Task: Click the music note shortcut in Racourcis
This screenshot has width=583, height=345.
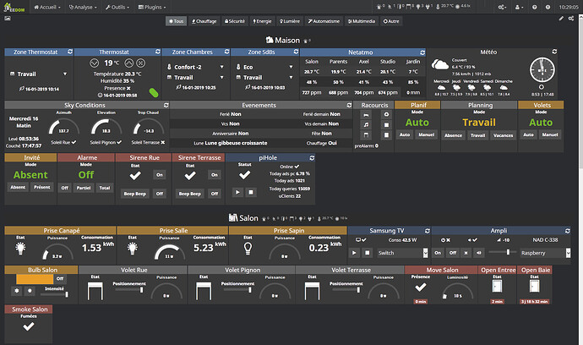Action: (x=366, y=125)
